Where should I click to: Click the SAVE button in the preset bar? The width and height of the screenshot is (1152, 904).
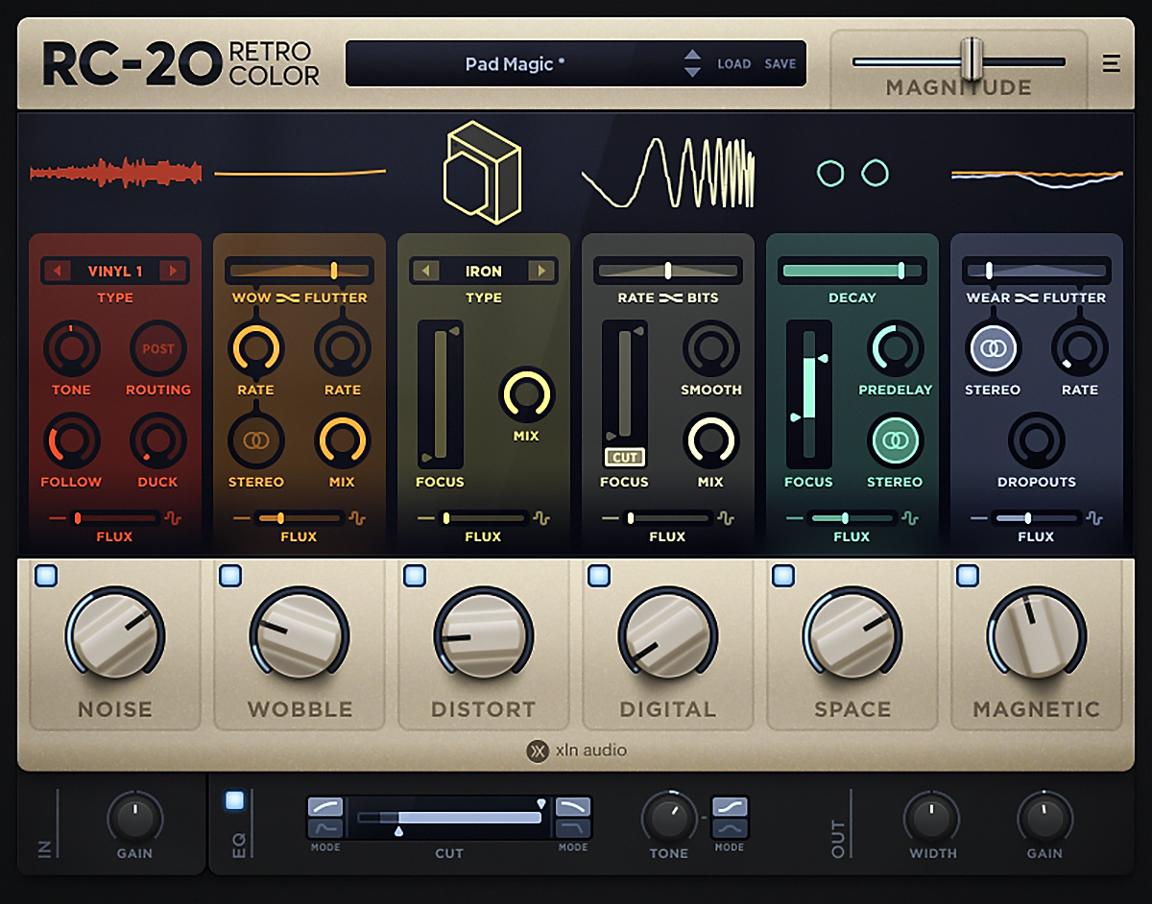point(780,63)
